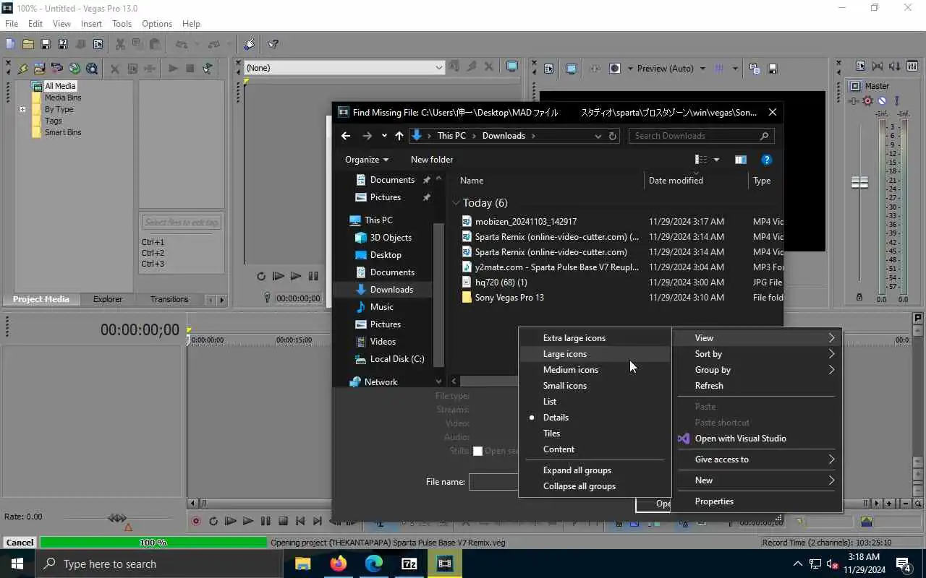Viewport: 926px width, 578px height.
Task: Open 7-Zip from the taskbar
Action: (x=409, y=564)
